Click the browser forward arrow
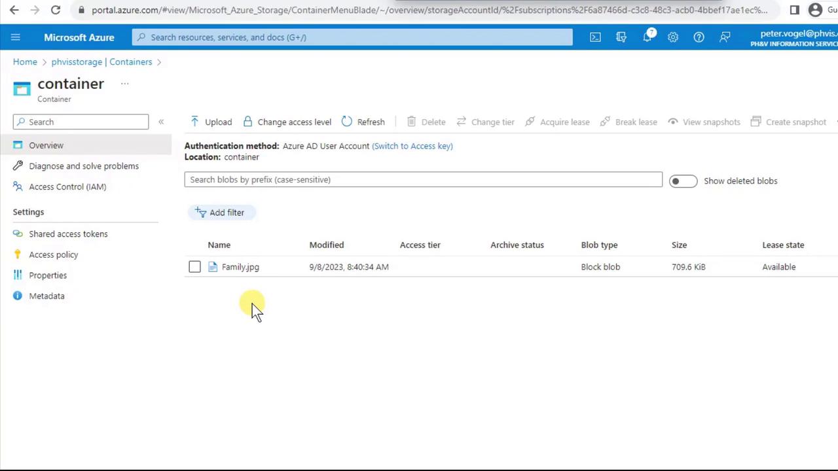 click(35, 10)
